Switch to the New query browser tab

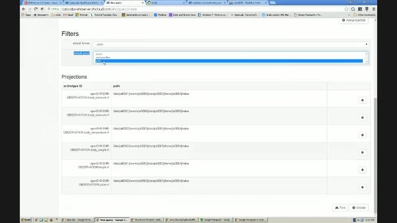click(124, 2)
